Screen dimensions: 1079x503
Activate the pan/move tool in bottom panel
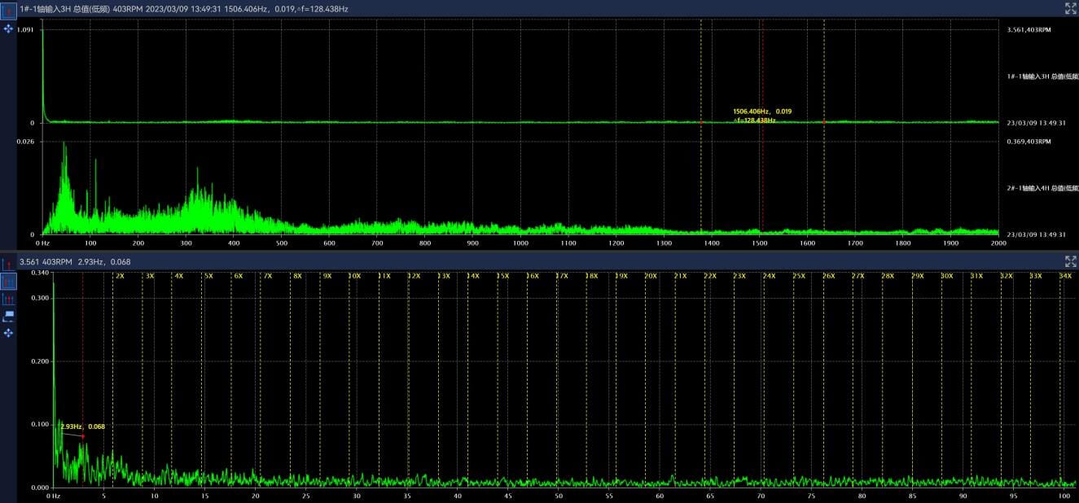pos(8,332)
